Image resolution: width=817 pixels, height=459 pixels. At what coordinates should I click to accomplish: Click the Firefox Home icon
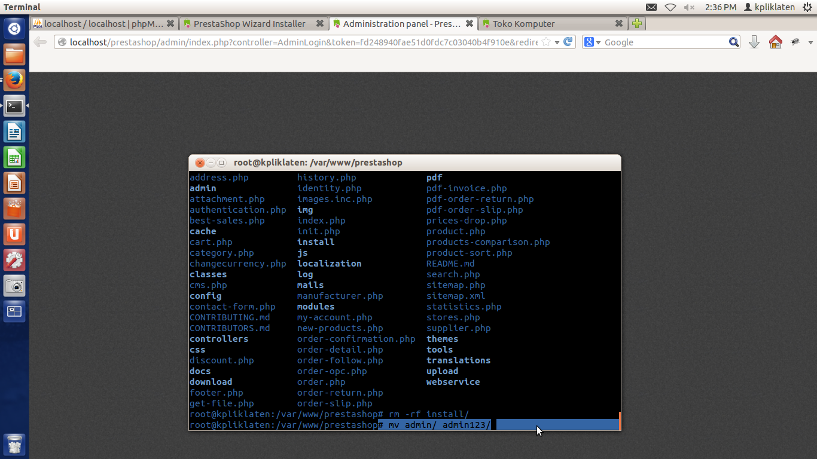tap(776, 42)
